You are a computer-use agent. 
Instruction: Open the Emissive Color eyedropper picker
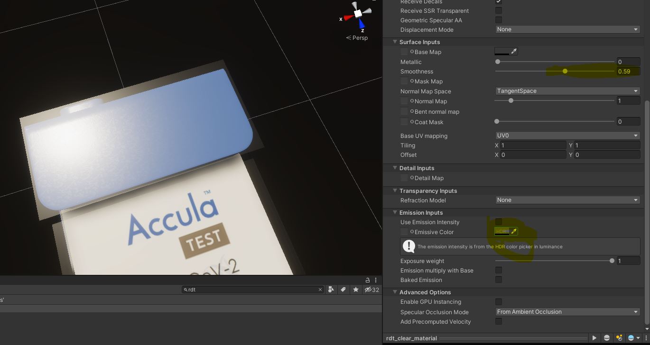click(514, 232)
